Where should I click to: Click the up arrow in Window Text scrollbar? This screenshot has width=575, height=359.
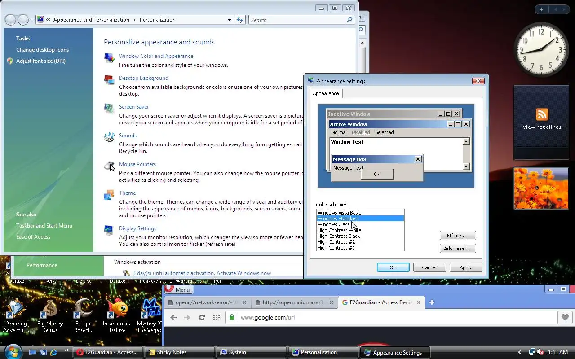coord(466,142)
